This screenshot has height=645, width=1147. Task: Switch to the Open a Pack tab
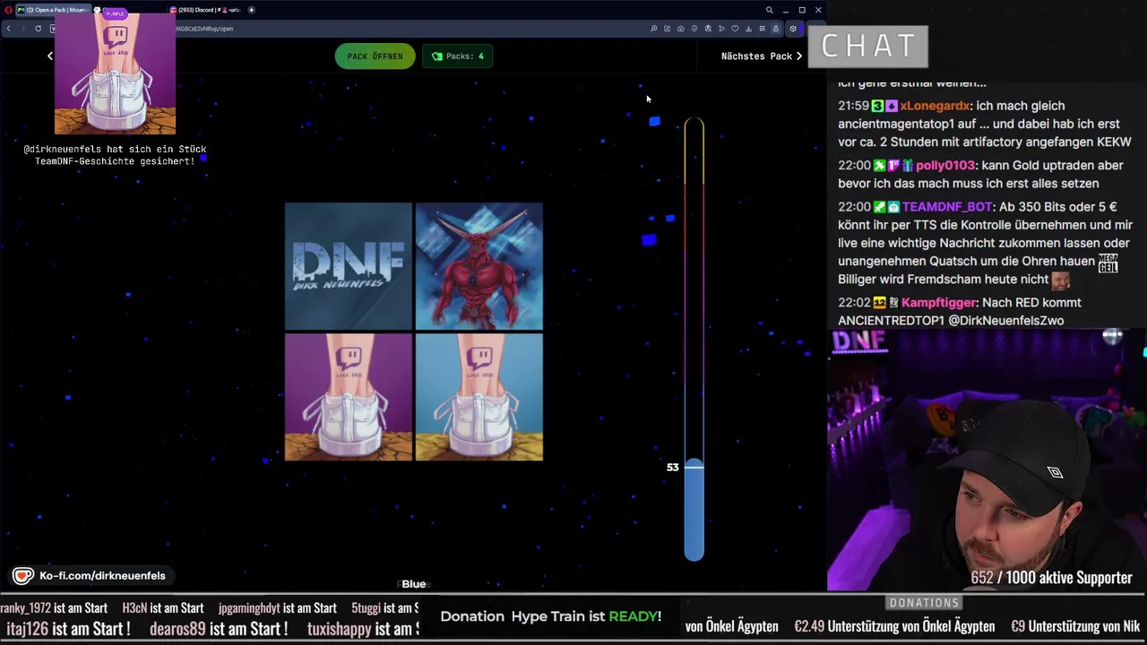54,10
